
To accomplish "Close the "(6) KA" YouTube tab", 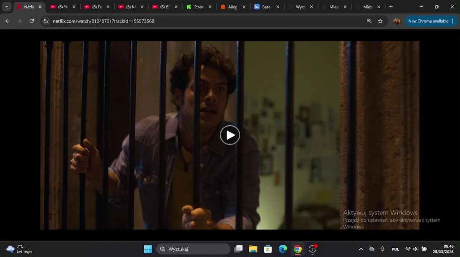I will (x=142, y=7).
